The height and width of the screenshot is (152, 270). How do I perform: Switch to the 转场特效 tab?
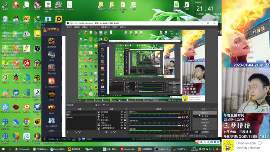point(205,132)
